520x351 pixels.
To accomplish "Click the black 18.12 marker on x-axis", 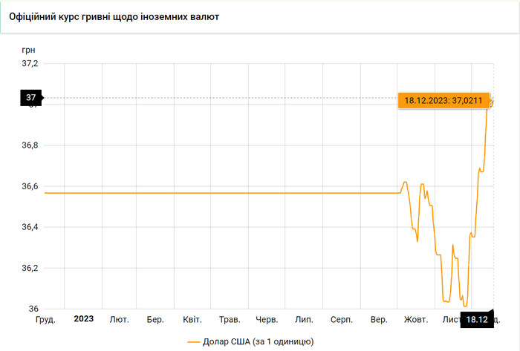I will tap(476, 320).
